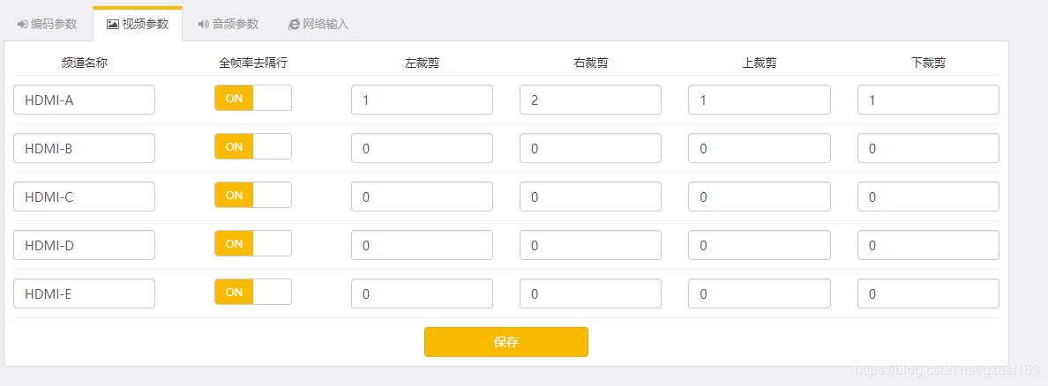Click HDMI-A 右裁剪 field showing 2

(x=590, y=100)
